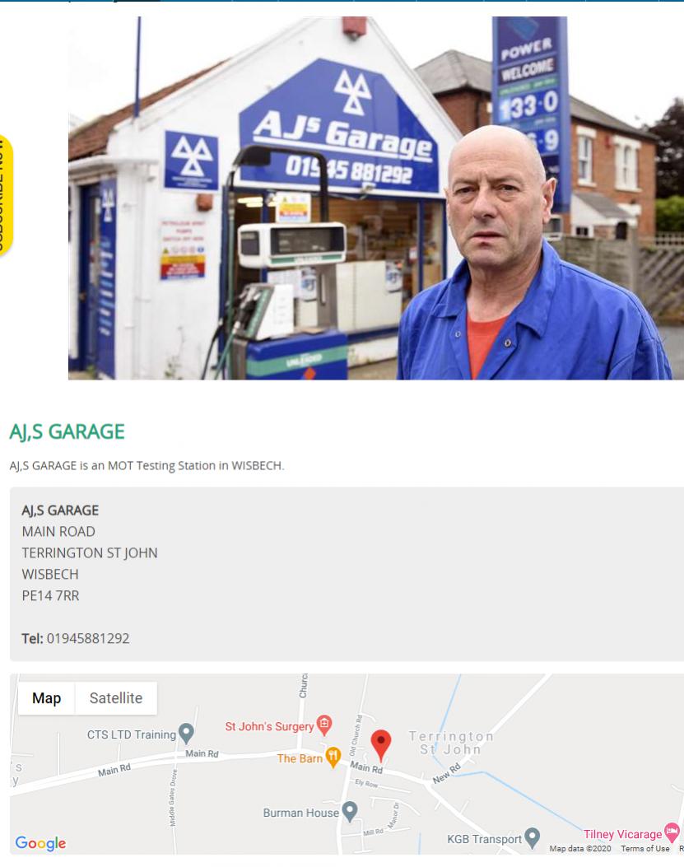Click Burman House location pin

click(x=350, y=811)
